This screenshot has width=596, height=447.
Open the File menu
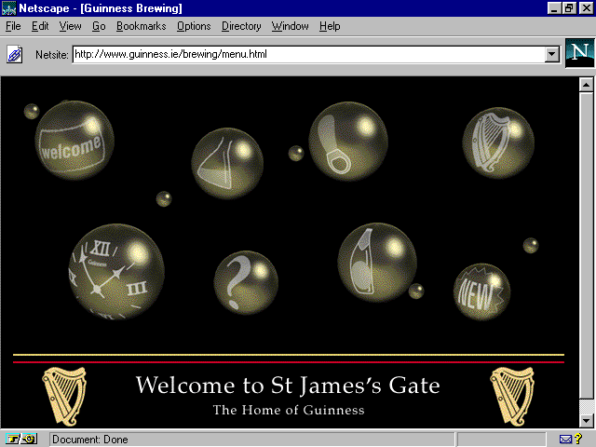[13, 26]
